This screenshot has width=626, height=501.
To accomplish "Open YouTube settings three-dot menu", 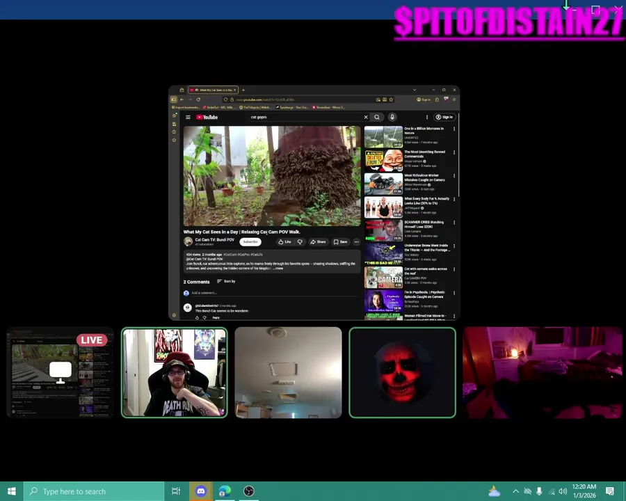I will coord(427,117).
